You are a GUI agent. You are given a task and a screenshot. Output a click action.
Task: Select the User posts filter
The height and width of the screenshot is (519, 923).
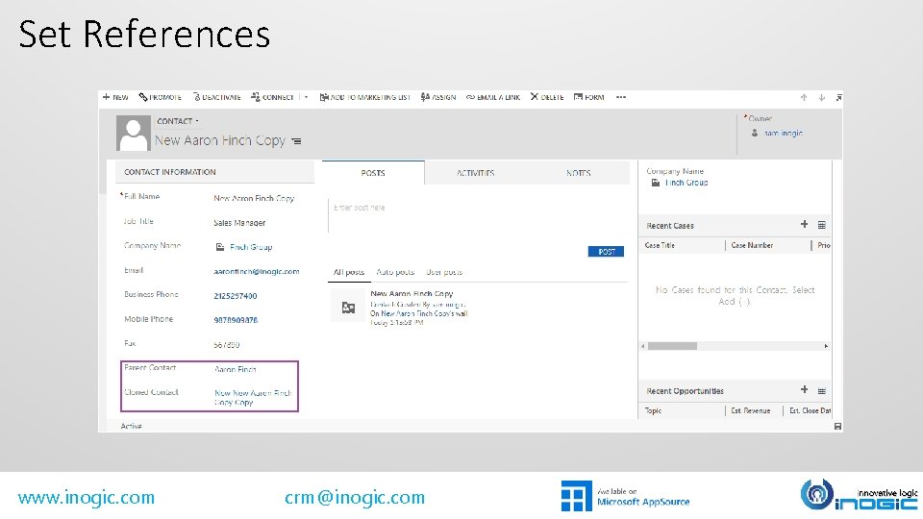point(444,272)
